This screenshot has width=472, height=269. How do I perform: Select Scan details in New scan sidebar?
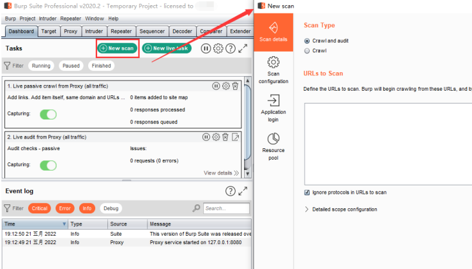point(273,32)
